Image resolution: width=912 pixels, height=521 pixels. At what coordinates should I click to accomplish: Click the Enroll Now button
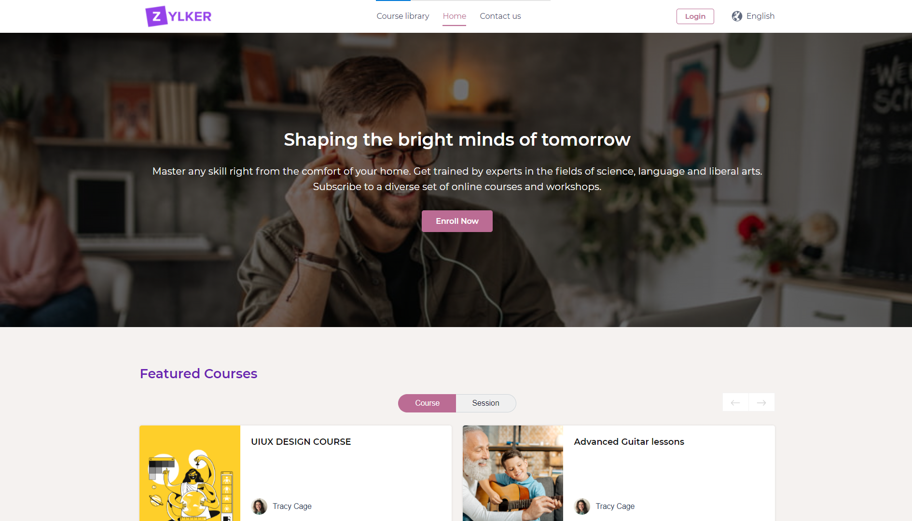point(457,221)
